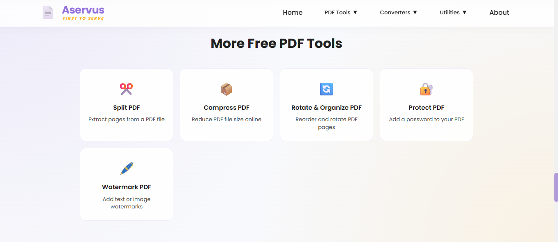Image resolution: width=558 pixels, height=242 pixels.
Task: Click the padlock Protect PDF icon
Action: pos(426,89)
